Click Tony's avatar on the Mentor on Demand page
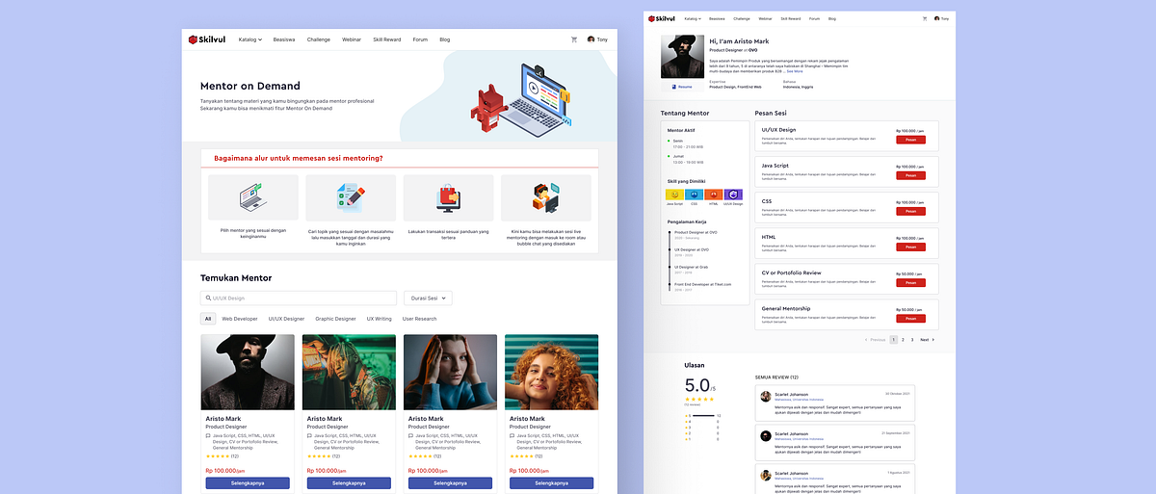Viewport: 1156px width, 494px height. (x=591, y=39)
